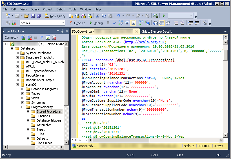
Task: Click the Save All icon
Action: coord(39,16)
